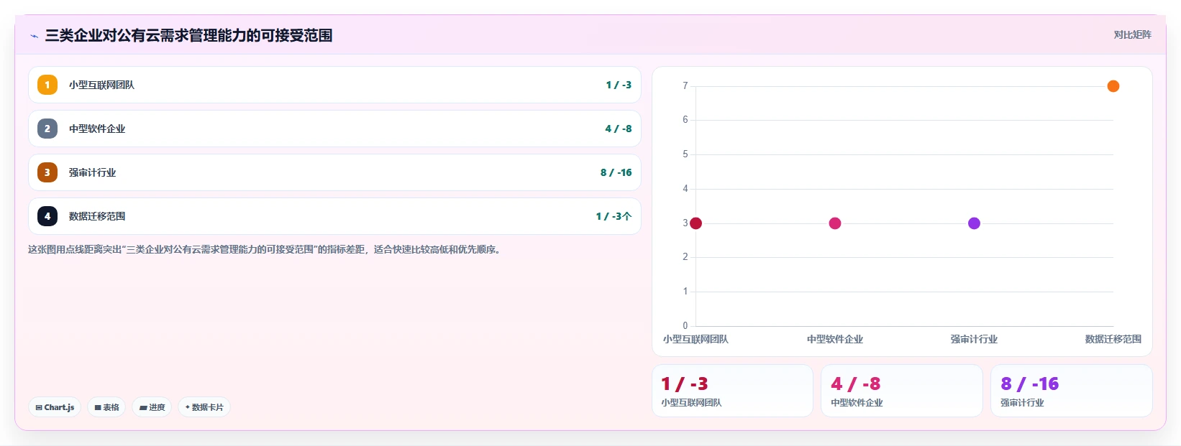Click the pink dot for 中型软件企业
1181x446 pixels.
[x=835, y=223]
